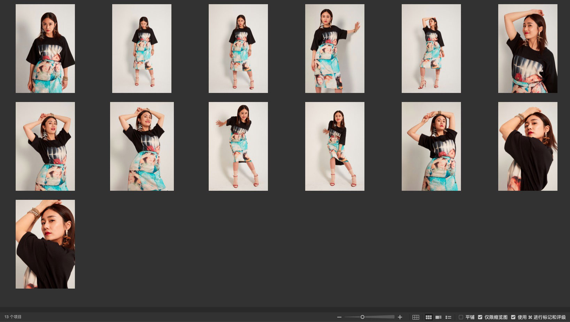This screenshot has width=570, height=322.
Task: Click the thumbnail size slider handle
Action: (362, 317)
